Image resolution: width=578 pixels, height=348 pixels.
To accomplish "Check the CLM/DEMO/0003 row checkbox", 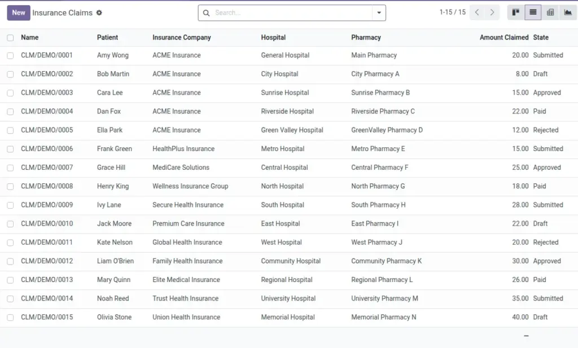I will click(x=10, y=93).
